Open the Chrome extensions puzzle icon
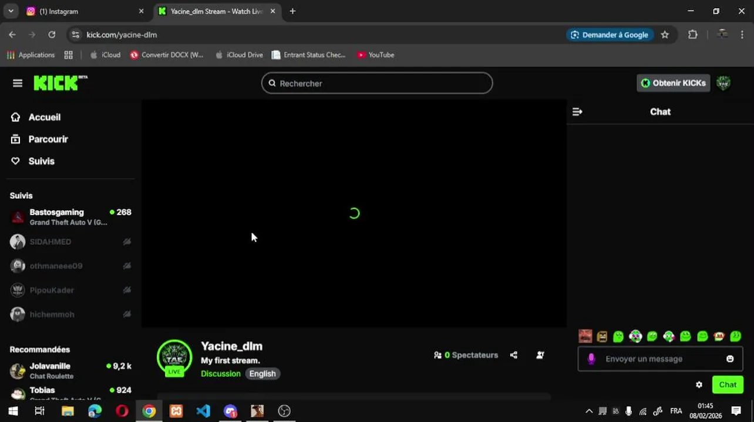 point(693,35)
